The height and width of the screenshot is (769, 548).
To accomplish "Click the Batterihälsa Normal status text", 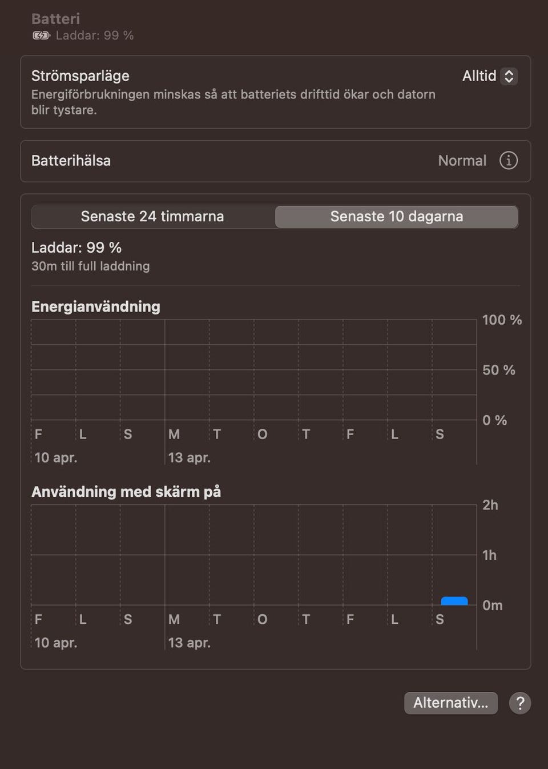I will (x=462, y=161).
